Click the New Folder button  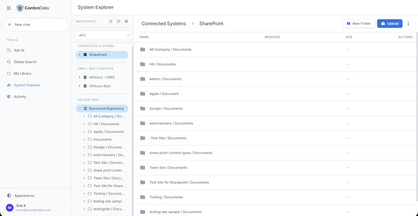click(x=358, y=23)
